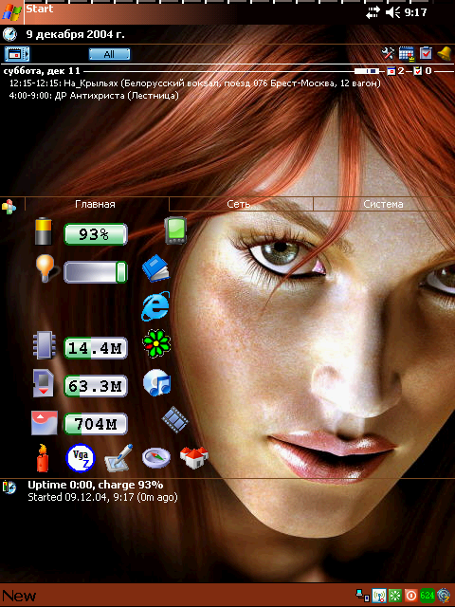Image resolution: width=455 pixels, height=607 pixels.
Task: Launch the ICQ green flower icon
Action: coord(155,343)
